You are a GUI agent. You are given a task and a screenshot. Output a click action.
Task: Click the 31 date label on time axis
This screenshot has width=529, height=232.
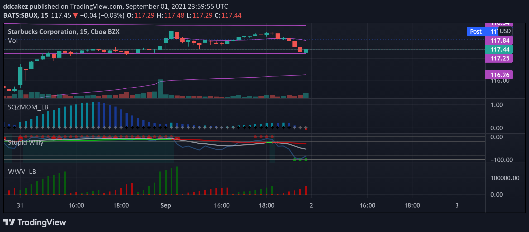[20, 205]
